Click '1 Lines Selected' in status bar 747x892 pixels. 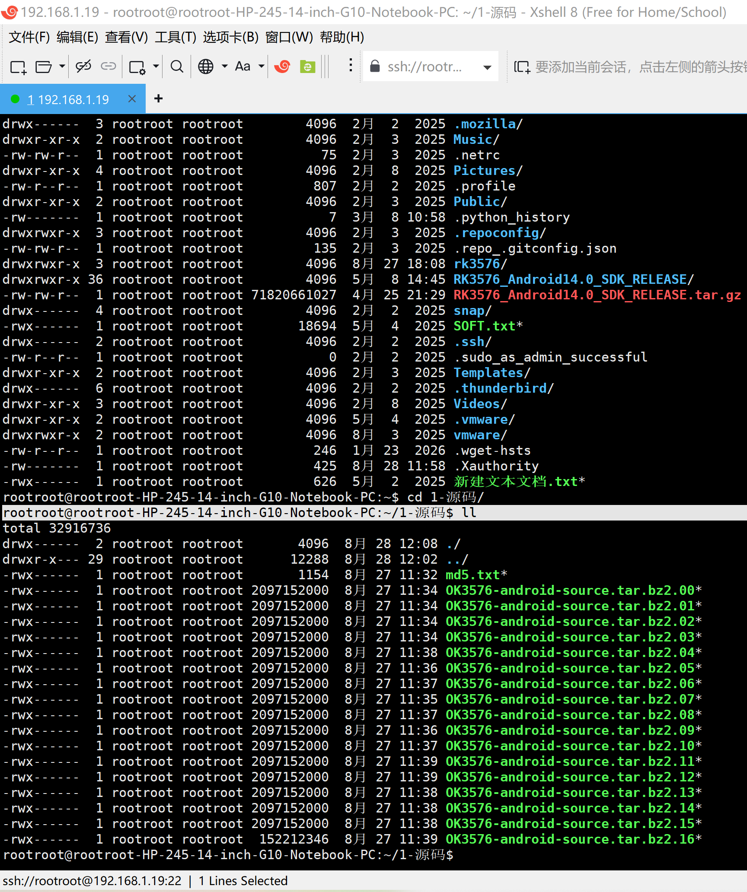coord(243,881)
